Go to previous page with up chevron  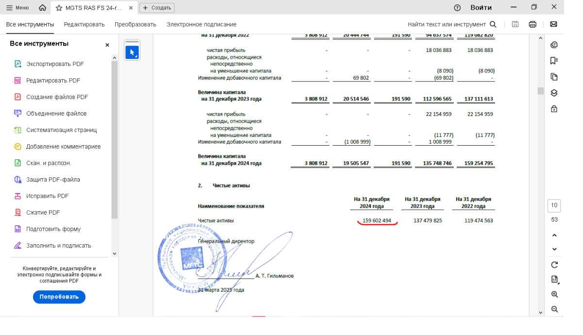coord(554,235)
